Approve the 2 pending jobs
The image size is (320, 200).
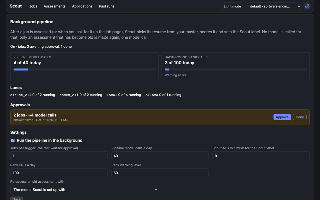[x=282, y=117]
